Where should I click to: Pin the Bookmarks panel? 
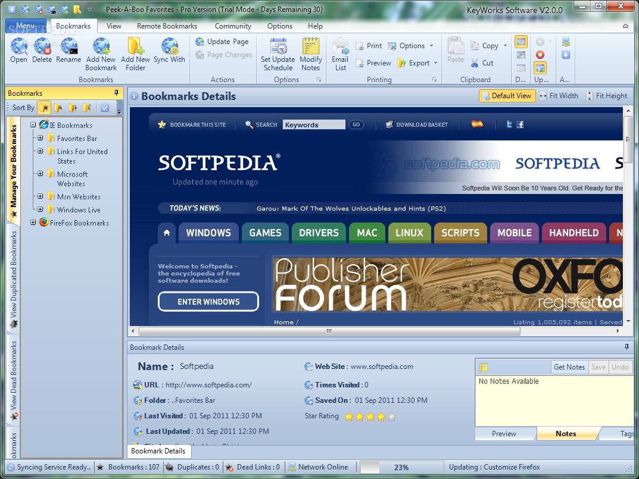(x=116, y=93)
